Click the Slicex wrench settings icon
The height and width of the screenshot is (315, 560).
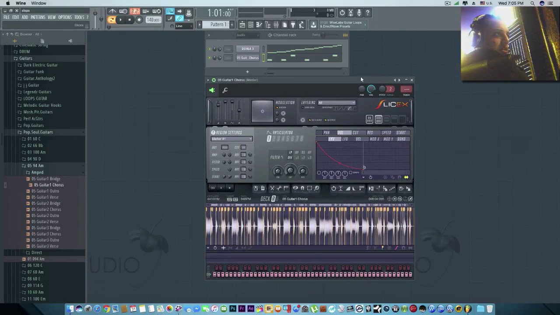(225, 90)
